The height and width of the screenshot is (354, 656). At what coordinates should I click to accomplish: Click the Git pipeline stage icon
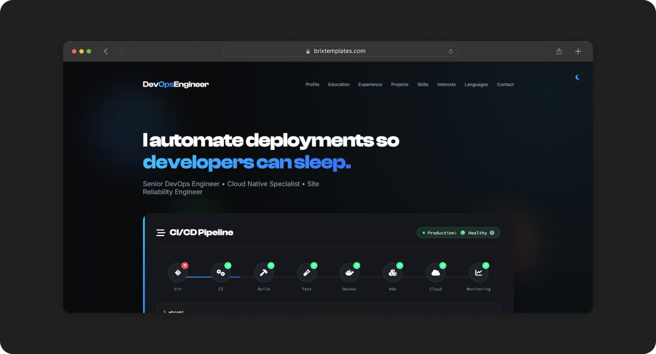click(x=177, y=273)
